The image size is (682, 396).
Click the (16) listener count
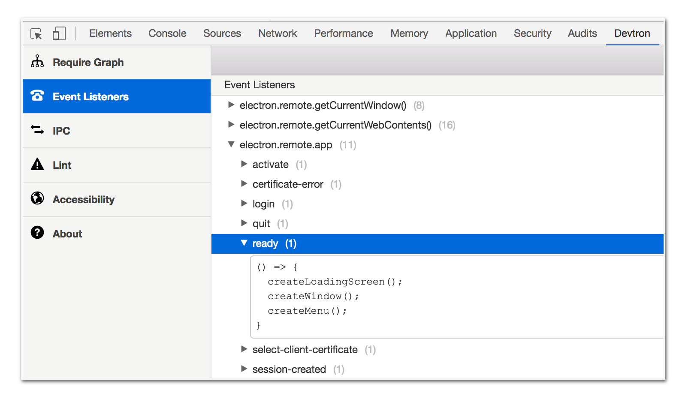pos(447,125)
